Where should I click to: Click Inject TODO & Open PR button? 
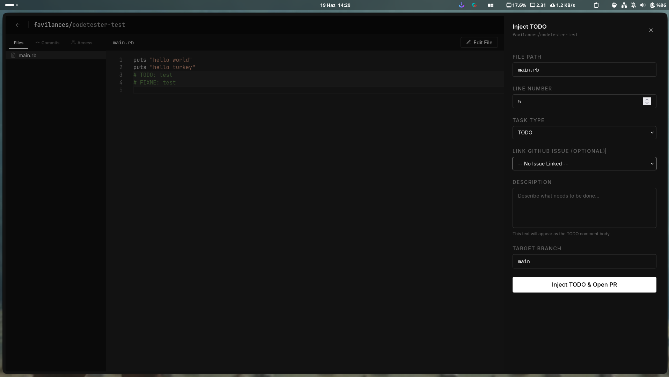[584, 284]
